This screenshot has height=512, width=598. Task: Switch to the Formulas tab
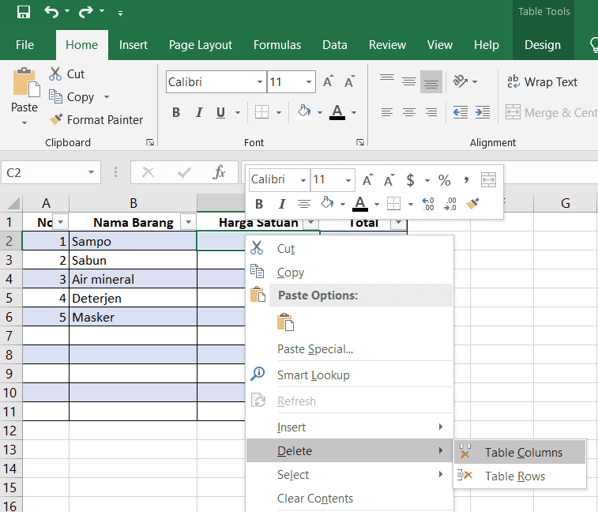(x=276, y=45)
